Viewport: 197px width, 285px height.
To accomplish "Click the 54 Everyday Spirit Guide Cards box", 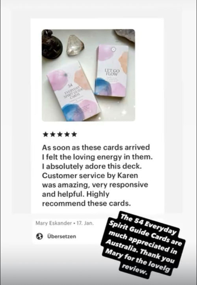I will pos(73,91).
